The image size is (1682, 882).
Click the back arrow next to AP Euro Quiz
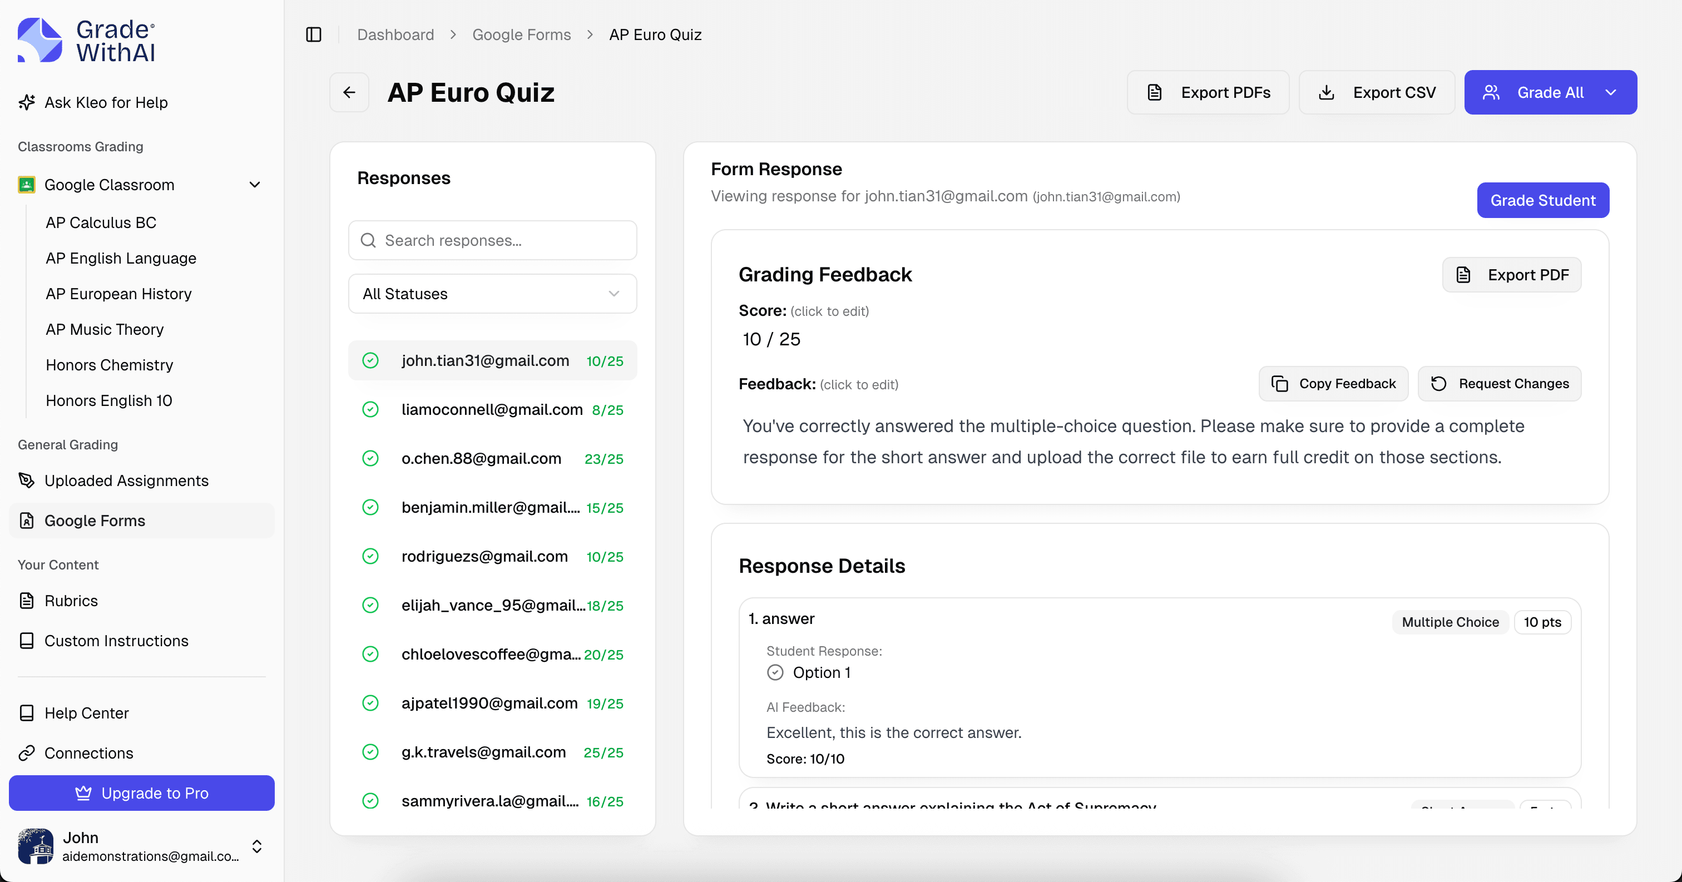click(x=349, y=92)
